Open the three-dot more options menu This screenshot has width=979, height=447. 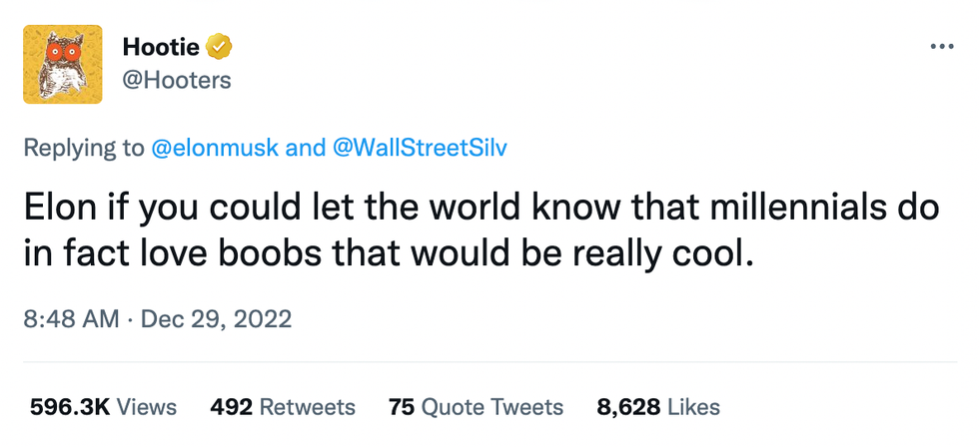941,47
